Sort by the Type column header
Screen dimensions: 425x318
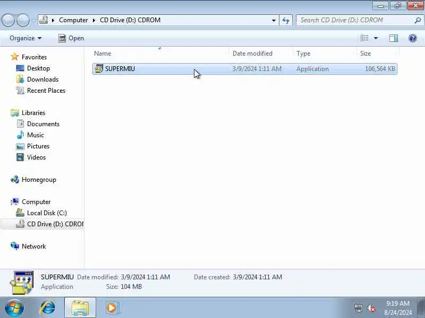pos(325,54)
